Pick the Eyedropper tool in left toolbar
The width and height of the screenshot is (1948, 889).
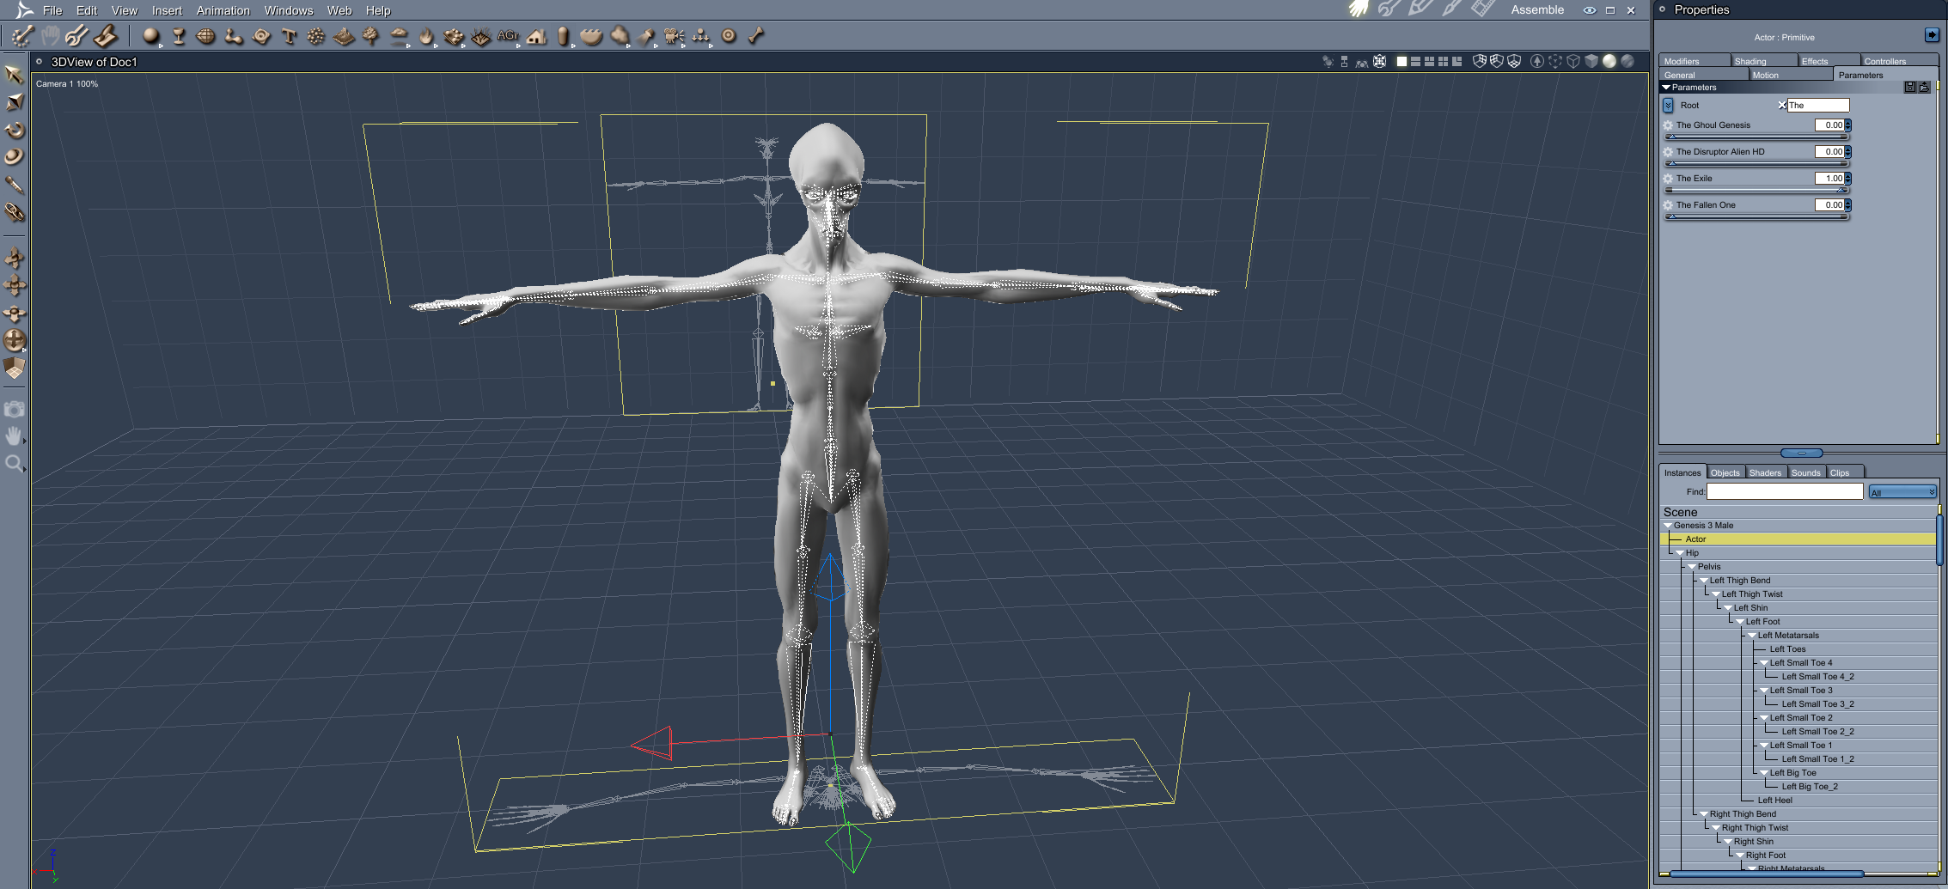pos(14,185)
